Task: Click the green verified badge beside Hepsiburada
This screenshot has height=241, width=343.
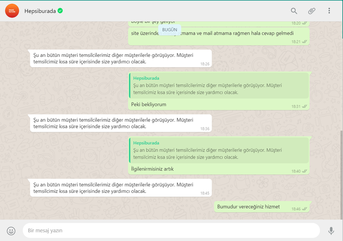Action: (60, 11)
